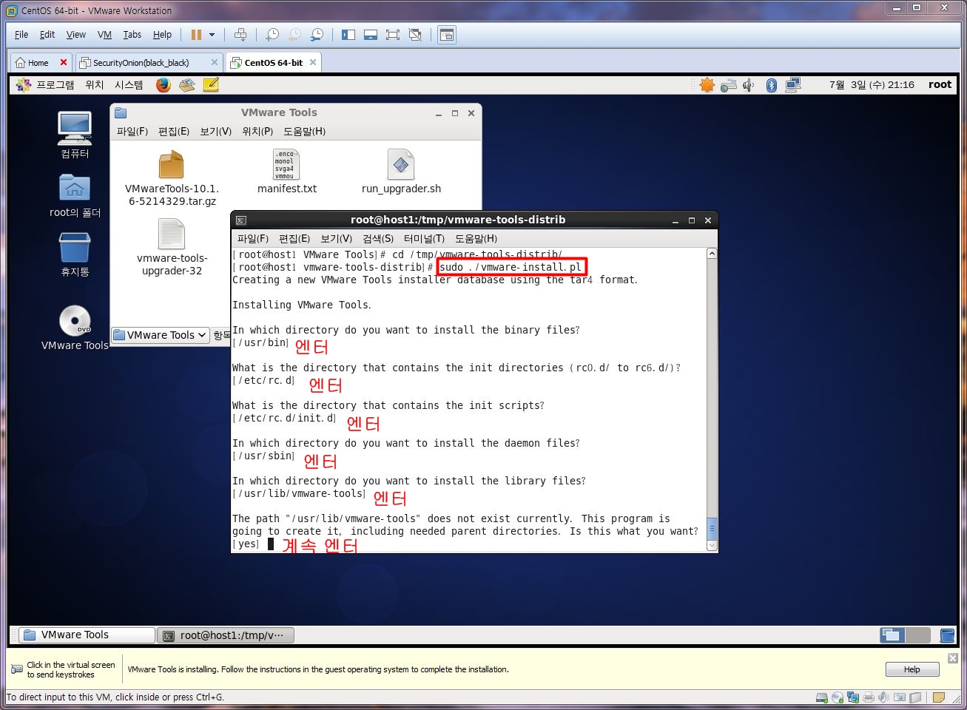The height and width of the screenshot is (710, 967).
Task: Launch mail client icon in GNOME panel
Action: point(187,85)
